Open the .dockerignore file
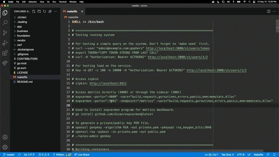The image size is (279, 157). [x=25, y=49]
